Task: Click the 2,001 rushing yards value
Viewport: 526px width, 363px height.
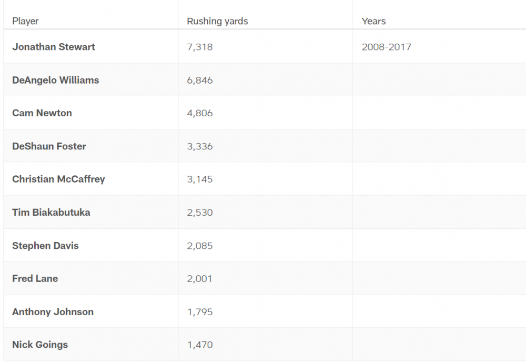Action: [200, 279]
